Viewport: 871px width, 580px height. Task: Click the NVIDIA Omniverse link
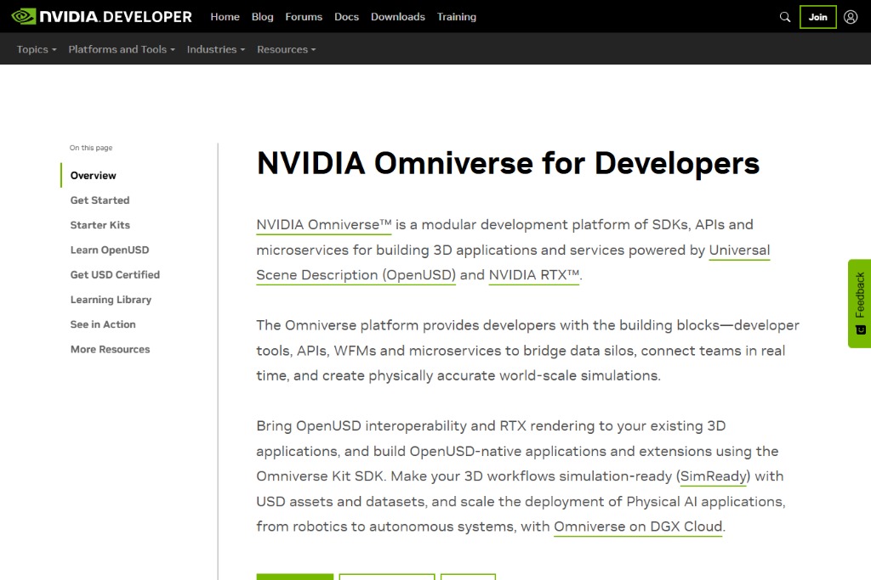pos(323,224)
